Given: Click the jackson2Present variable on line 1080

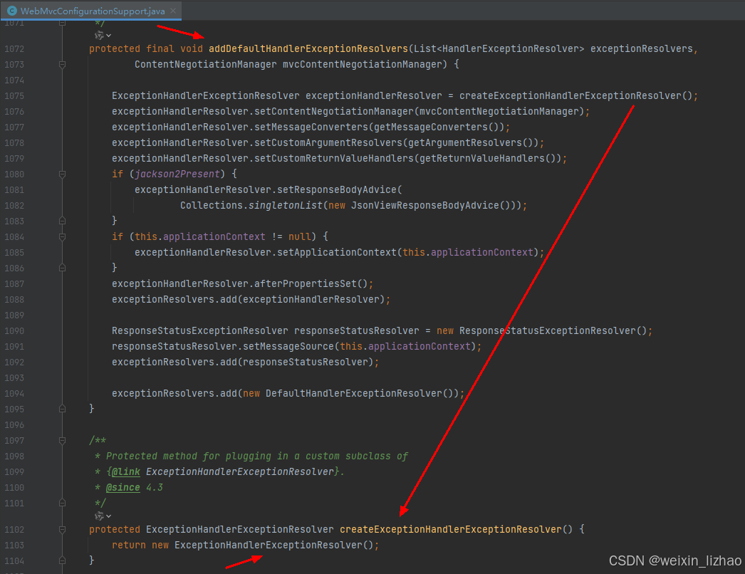Looking at the screenshot, I should click(x=177, y=174).
